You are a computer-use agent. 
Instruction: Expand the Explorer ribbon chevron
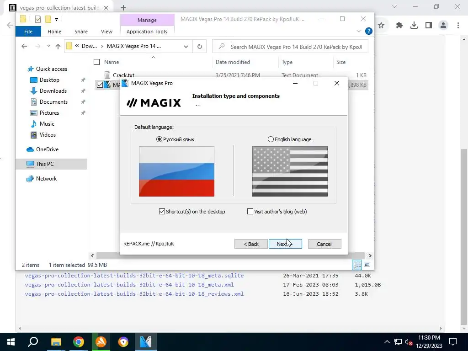359,31
